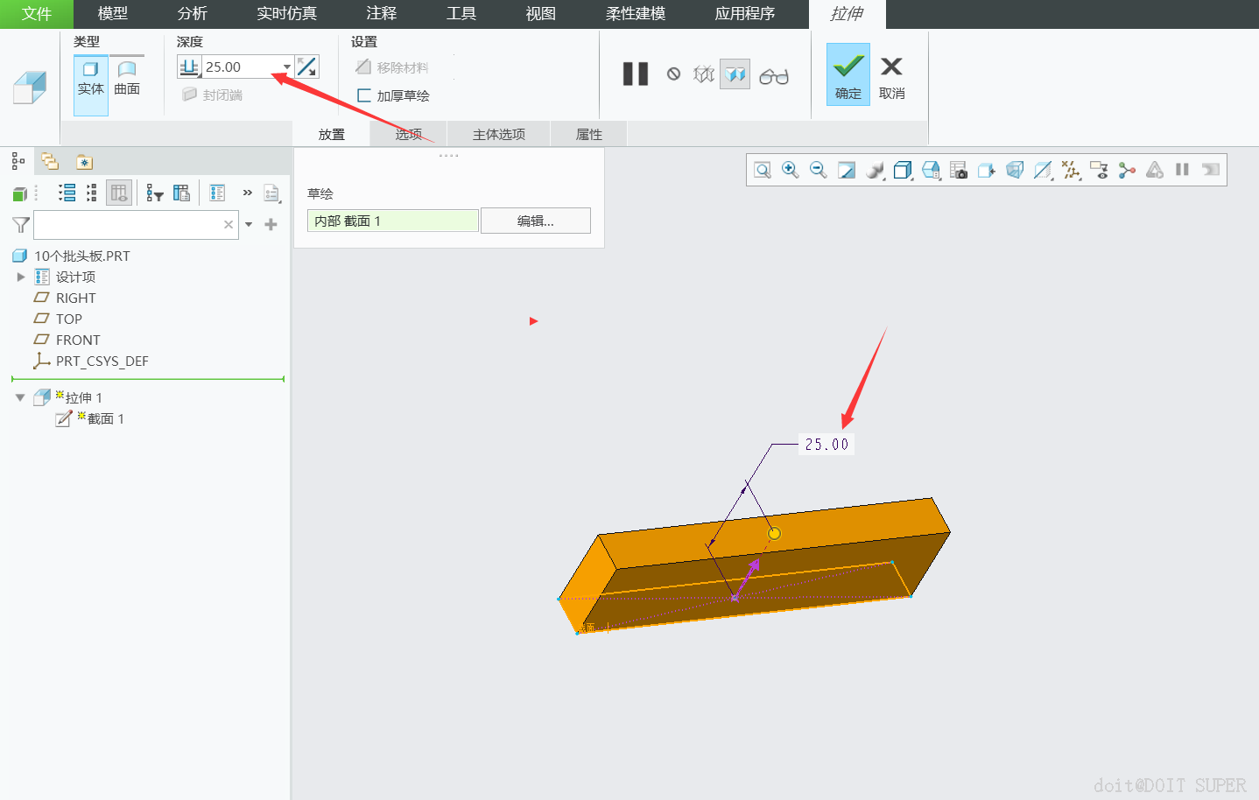
Task: Click the model tree filter icon
Action: 21,225
